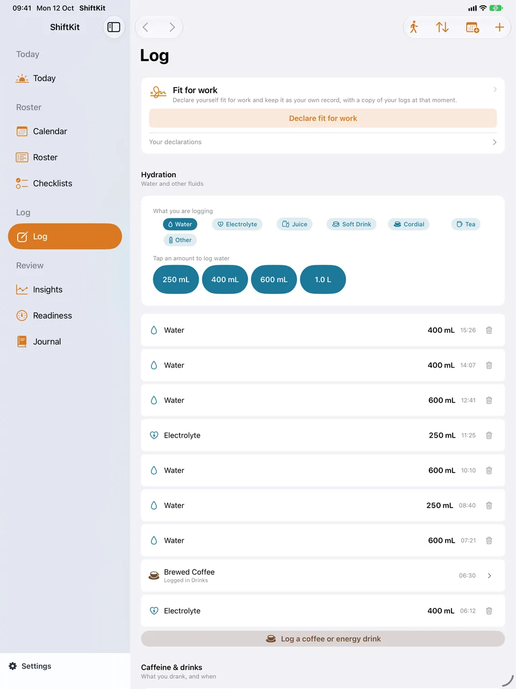Log 600 mL of water
This screenshot has width=516, height=689.
(274, 279)
